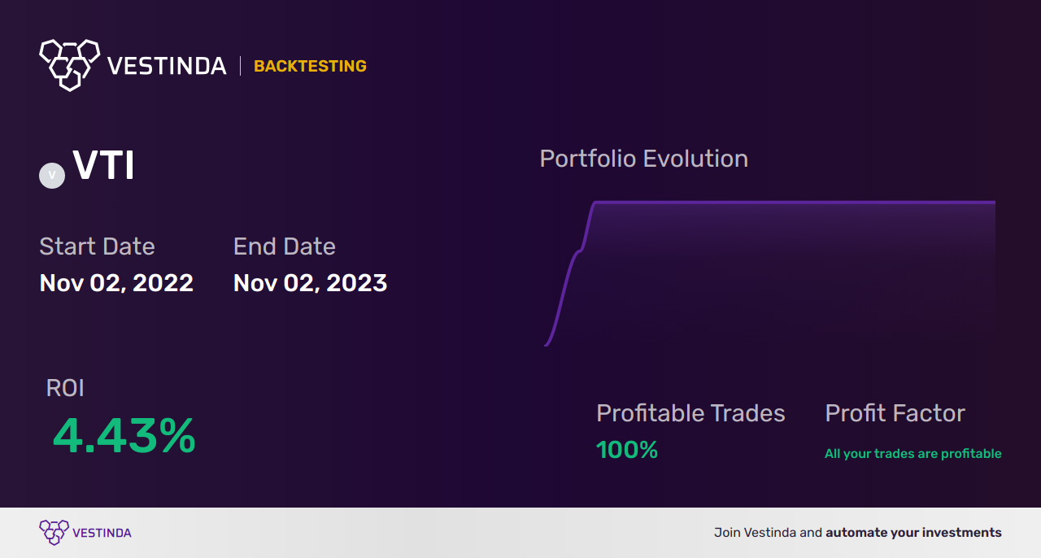Click the Profitable Trades label
Image resolution: width=1041 pixels, height=558 pixels.
tap(690, 413)
